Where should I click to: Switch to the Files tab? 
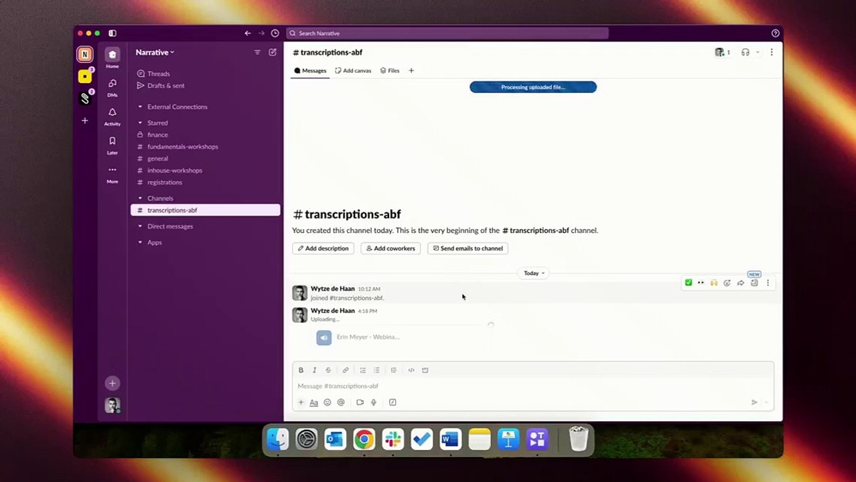(x=390, y=70)
